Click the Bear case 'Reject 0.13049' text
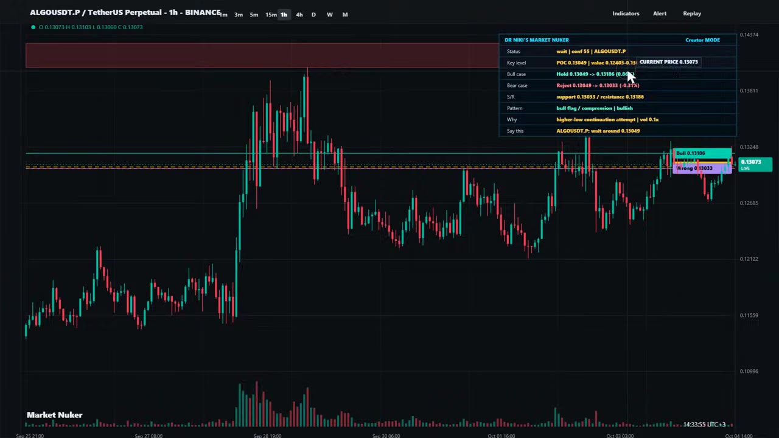Image resolution: width=779 pixels, height=438 pixels. [598, 86]
